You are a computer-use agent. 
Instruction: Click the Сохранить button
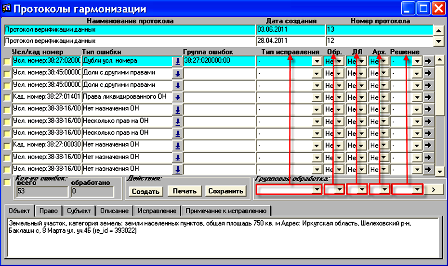click(225, 191)
